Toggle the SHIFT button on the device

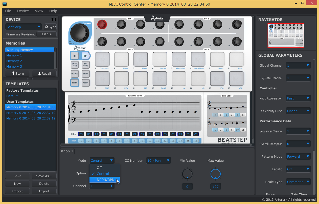tap(75, 83)
